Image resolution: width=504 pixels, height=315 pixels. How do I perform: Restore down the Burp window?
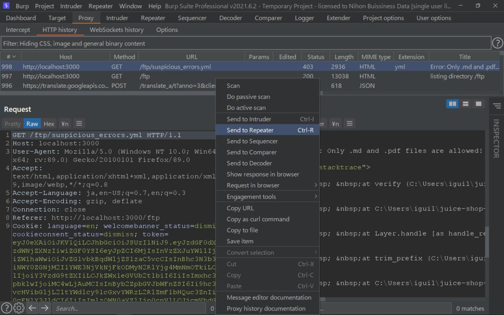tap(478, 6)
